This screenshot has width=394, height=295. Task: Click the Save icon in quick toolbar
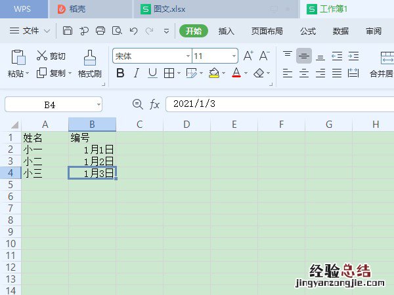(x=68, y=31)
